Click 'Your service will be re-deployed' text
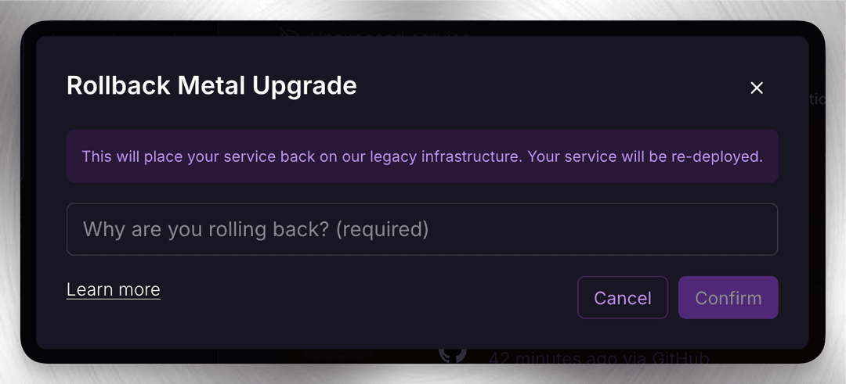The image size is (846, 384). [x=645, y=156]
